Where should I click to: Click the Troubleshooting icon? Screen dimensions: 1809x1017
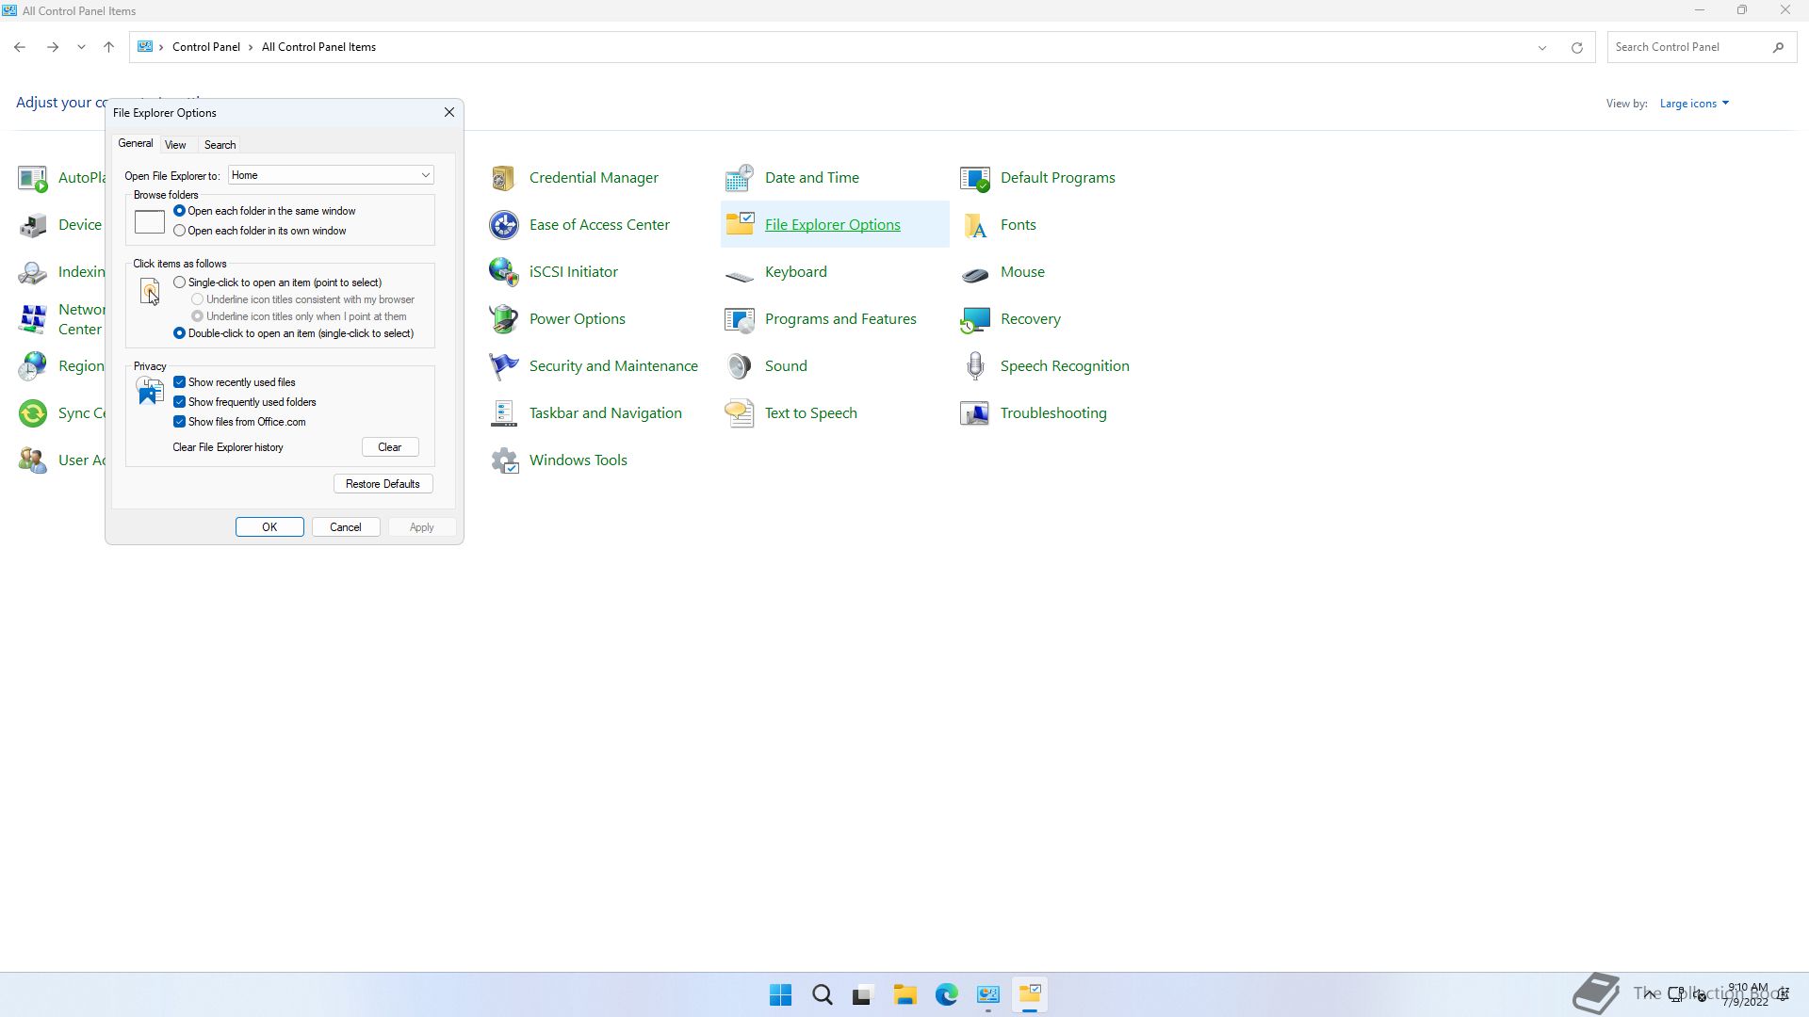(x=974, y=412)
